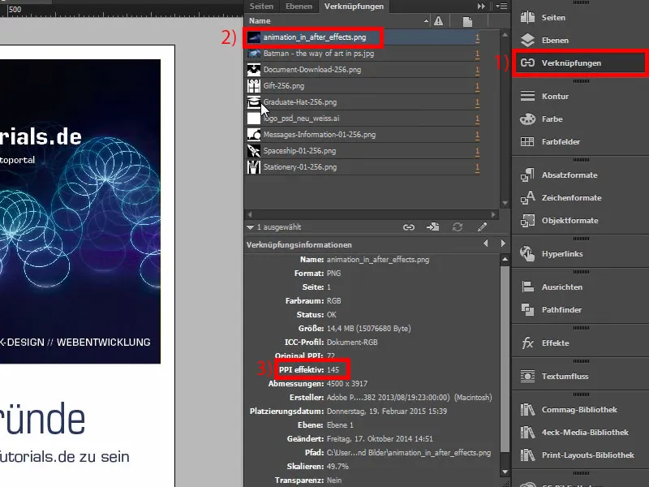
Task: Select Spaceship-01-256.png link
Action: pos(362,151)
